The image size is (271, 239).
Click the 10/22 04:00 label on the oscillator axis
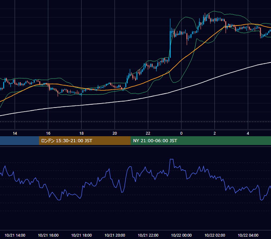pyautogui.click(x=248, y=235)
